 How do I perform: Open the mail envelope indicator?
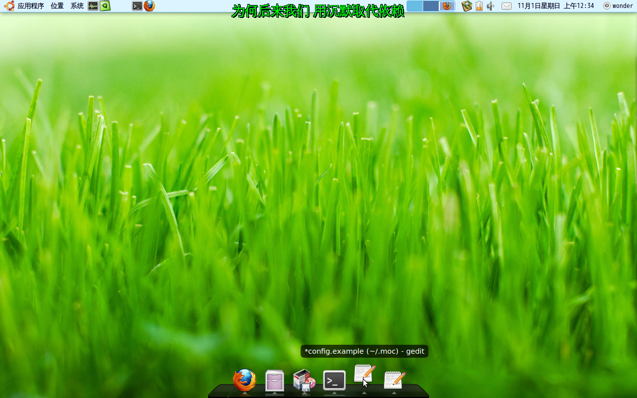pyautogui.click(x=507, y=6)
